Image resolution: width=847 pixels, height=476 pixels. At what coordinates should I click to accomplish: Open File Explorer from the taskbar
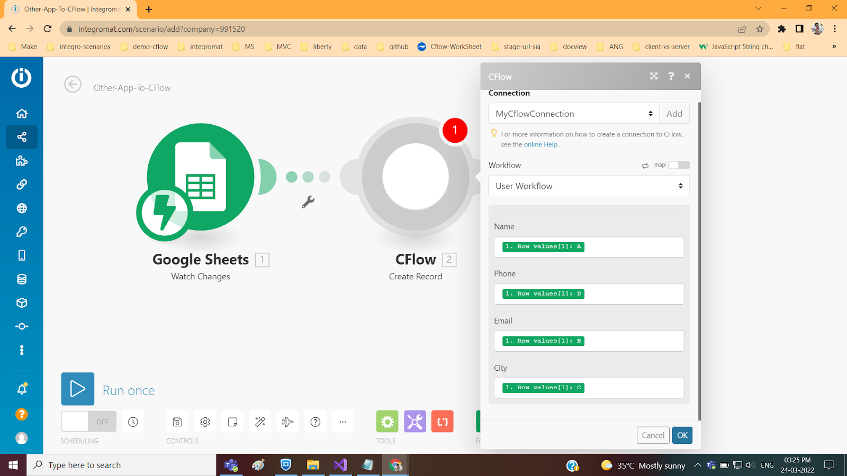coord(313,465)
